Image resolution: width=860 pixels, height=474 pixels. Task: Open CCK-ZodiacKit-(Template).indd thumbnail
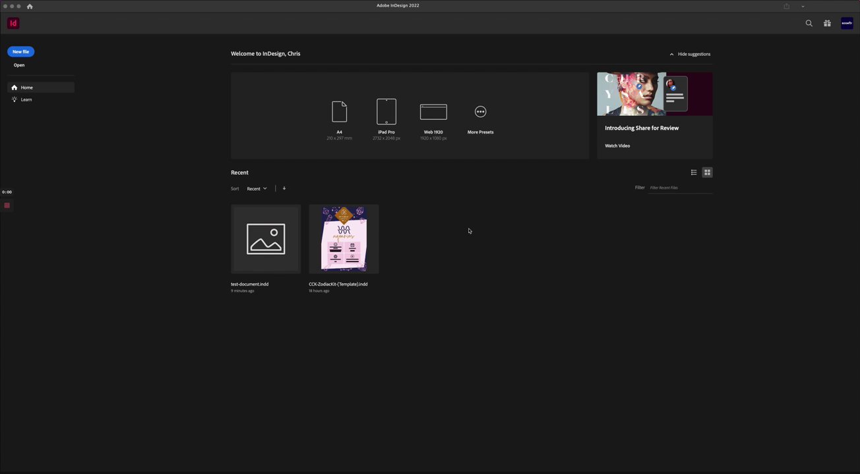344,239
